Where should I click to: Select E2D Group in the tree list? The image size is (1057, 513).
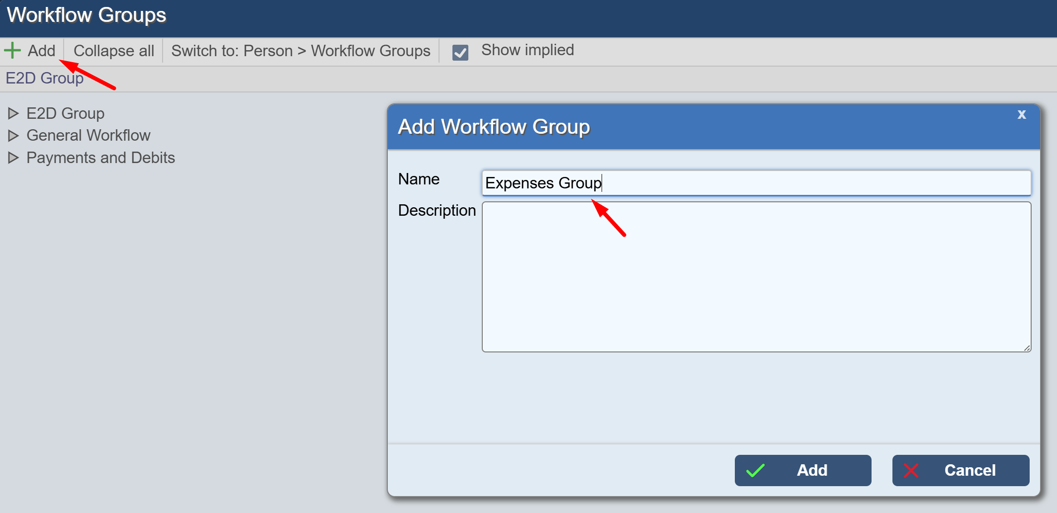click(x=65, y=114)
